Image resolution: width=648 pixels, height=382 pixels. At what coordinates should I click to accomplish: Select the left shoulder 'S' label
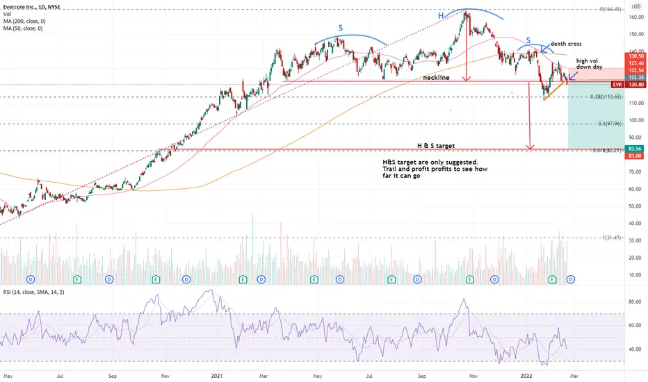(341, 28)
